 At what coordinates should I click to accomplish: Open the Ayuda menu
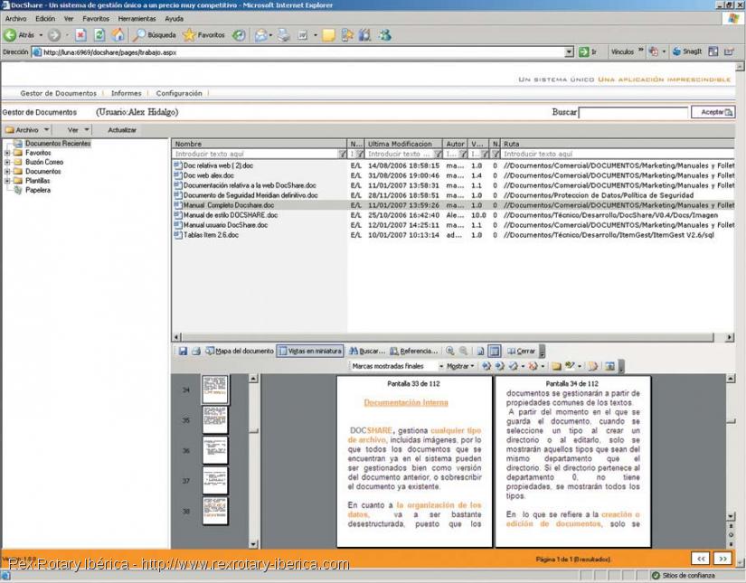[175, 19]
